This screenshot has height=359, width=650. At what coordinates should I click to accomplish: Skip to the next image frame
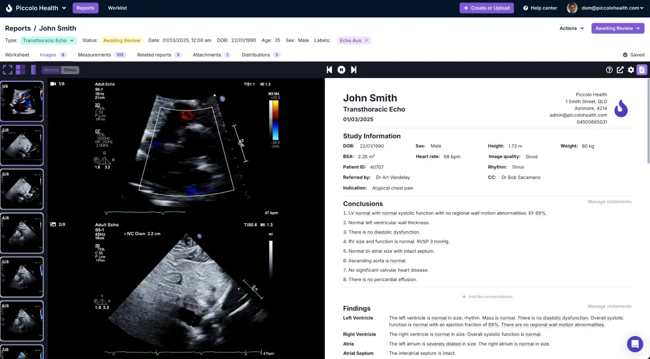(354, 70)
